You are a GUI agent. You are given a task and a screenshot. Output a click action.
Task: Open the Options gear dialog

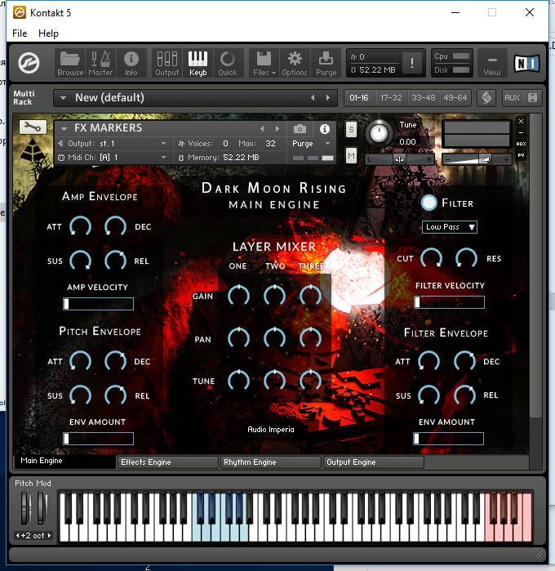point(295,62)
